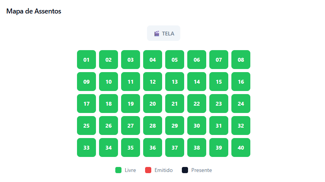Select seat 32
This screenshot has height=182, width=325.
241,126
